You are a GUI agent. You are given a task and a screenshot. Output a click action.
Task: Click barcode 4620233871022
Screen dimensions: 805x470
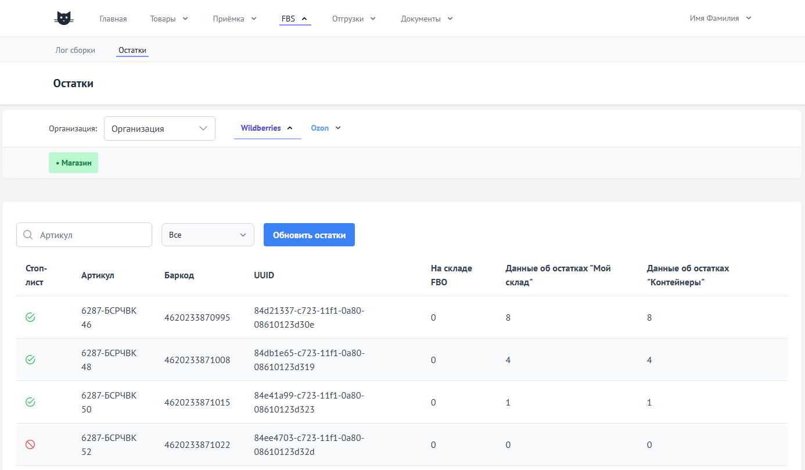coord(197,445)
